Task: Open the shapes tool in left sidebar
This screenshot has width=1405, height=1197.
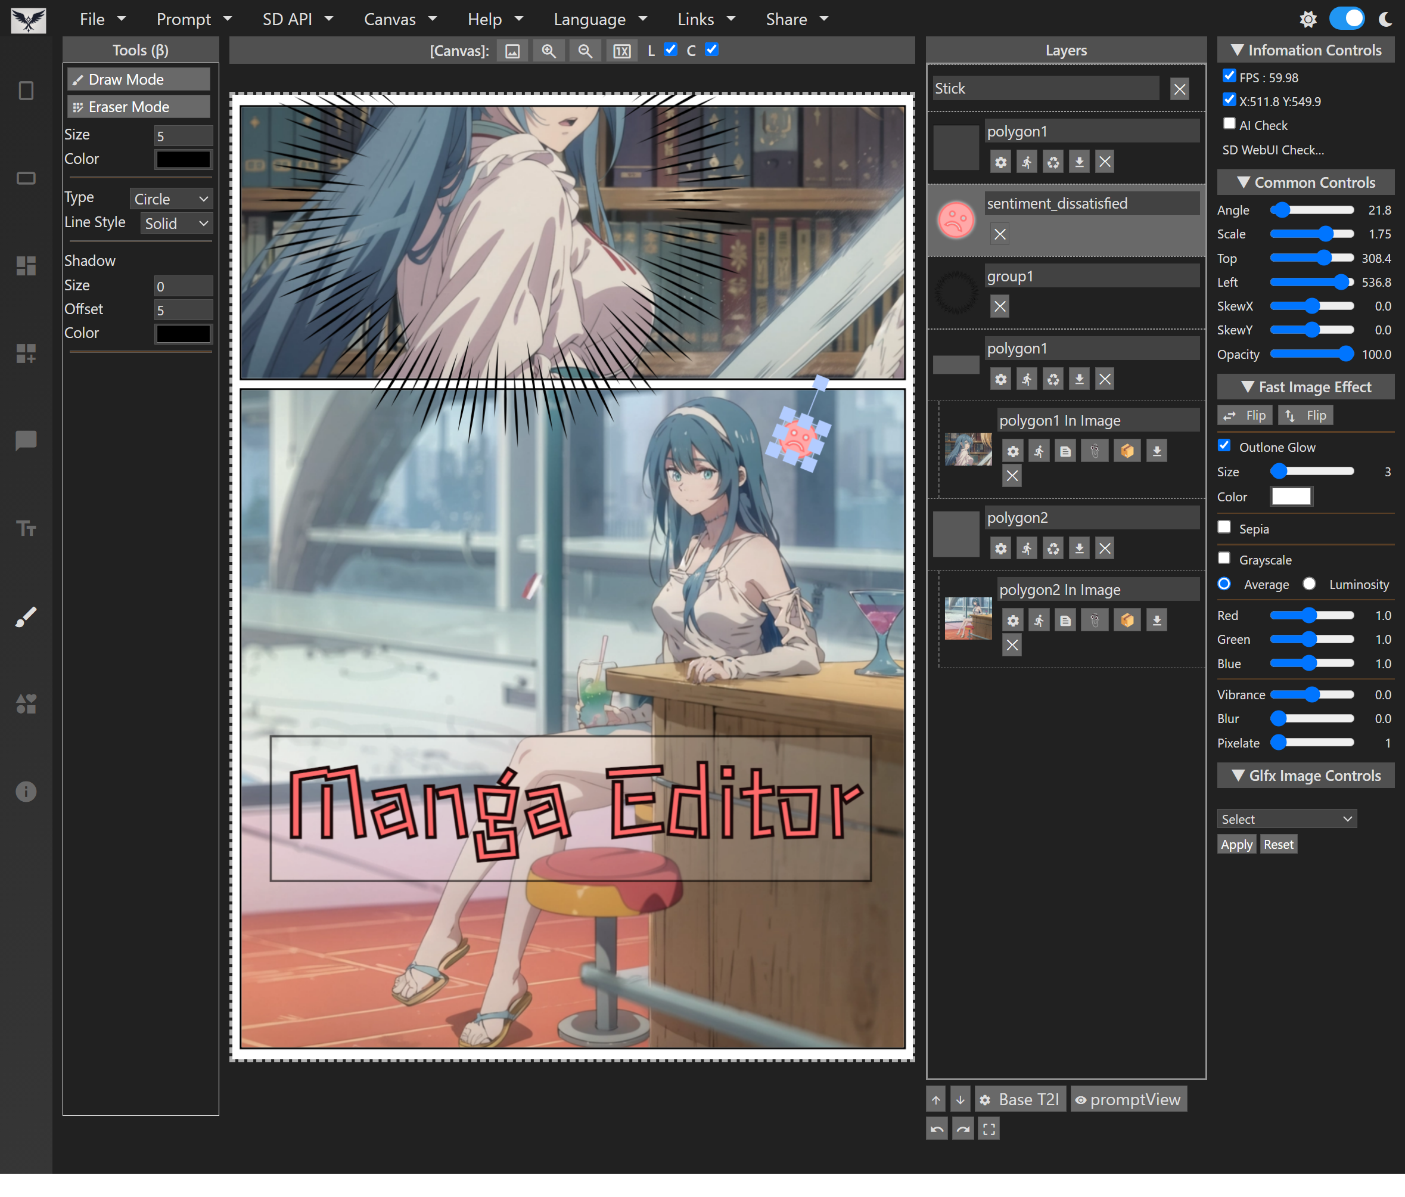Action: click(x=26, y=703)
